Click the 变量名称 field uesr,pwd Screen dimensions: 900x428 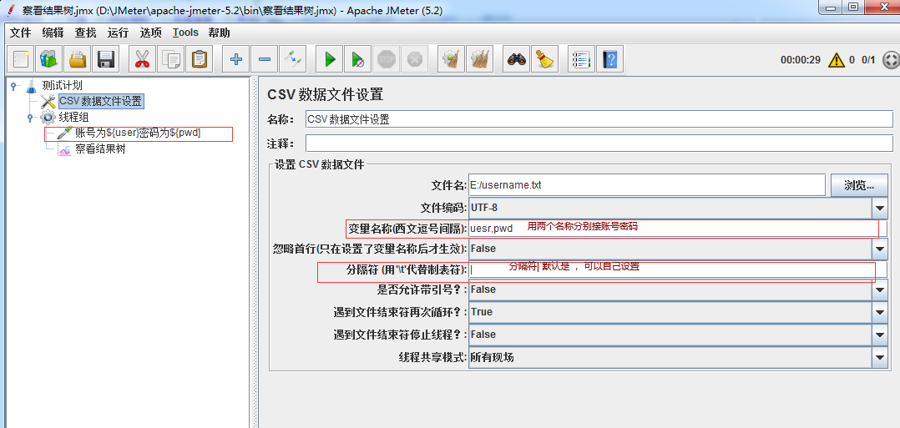(x=678, y=229)
